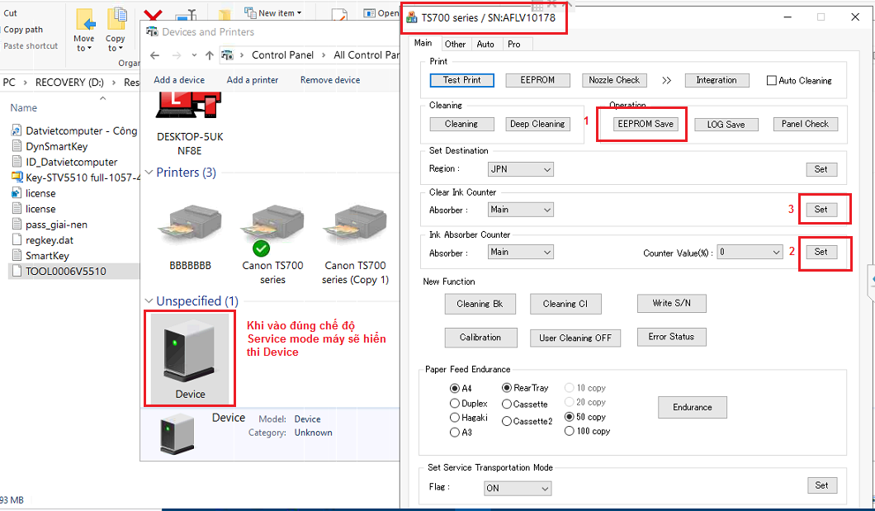Click the Calibration button
This screenshot has width=875, height=511.
point(480,338)
